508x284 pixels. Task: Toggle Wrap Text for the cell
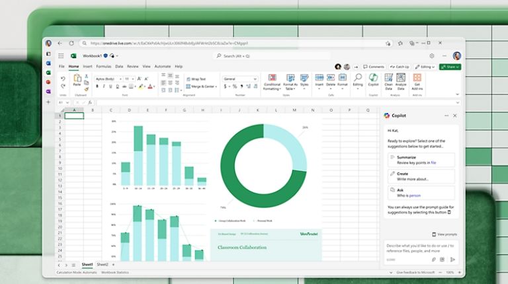[x=196, y=79]
